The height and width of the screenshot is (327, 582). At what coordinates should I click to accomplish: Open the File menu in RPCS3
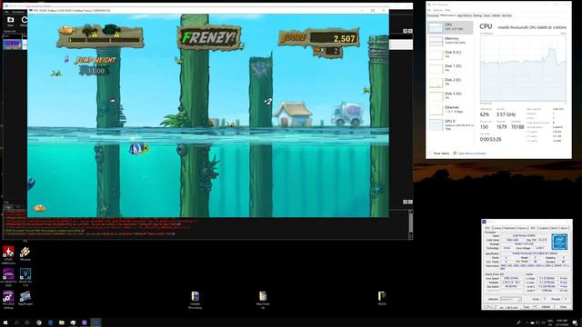[6, 12]
